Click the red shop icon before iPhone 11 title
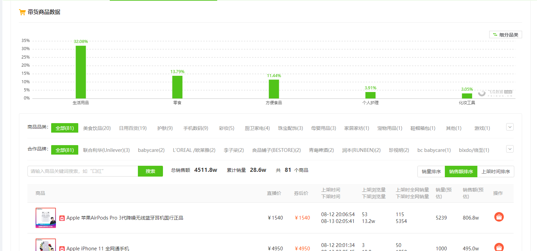Viewport: 537px width, 251px height. tap(62, 249)
